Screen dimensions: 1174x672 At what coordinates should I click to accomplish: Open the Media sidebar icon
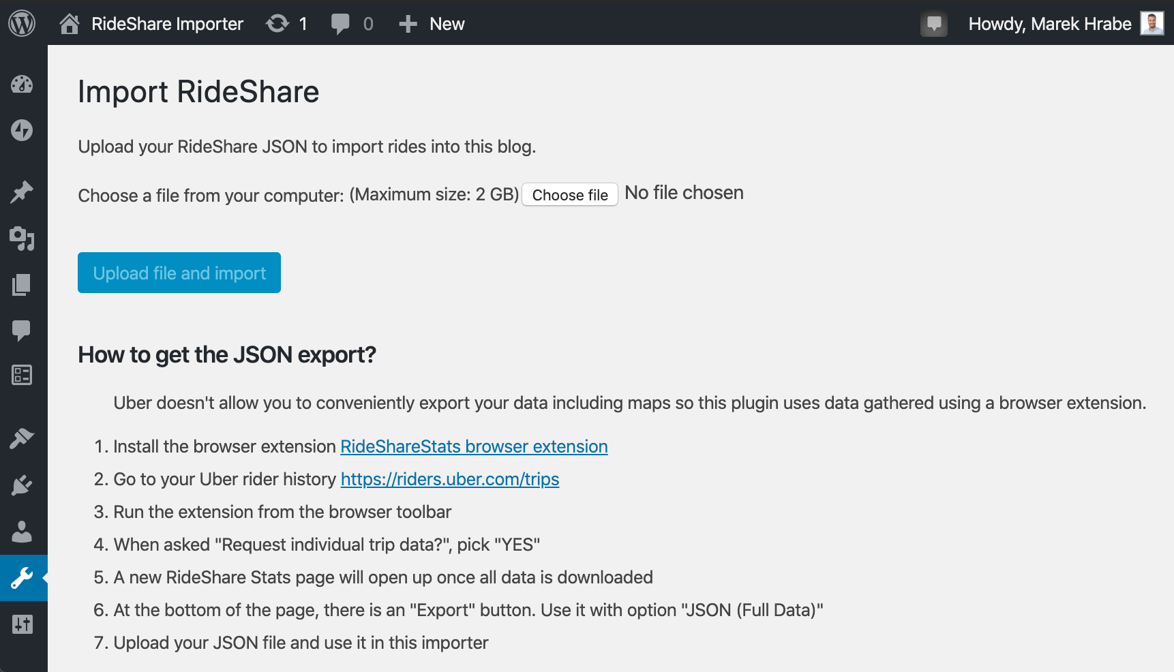click(x=22, y=239)
